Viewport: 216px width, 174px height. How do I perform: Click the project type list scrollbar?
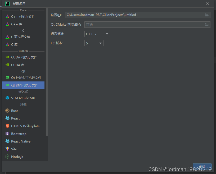point(47,72)
